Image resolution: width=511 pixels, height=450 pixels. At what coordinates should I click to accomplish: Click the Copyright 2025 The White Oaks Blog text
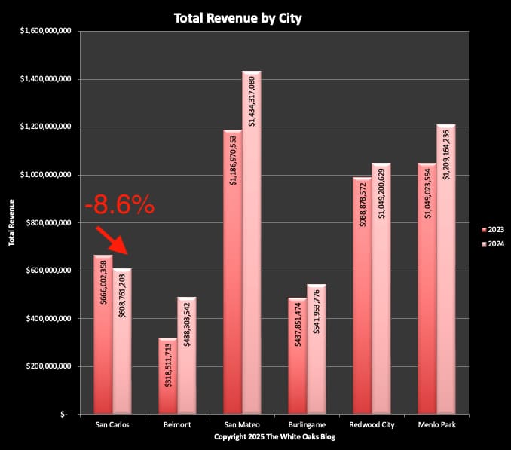pos(273,436)
